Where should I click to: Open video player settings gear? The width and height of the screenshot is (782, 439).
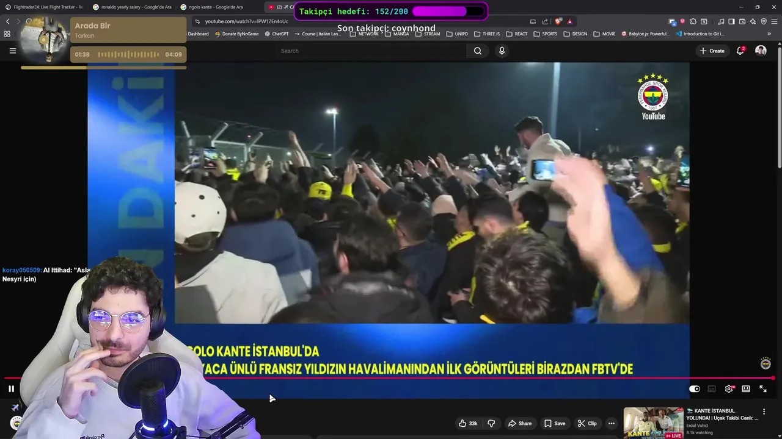point(729,389)
